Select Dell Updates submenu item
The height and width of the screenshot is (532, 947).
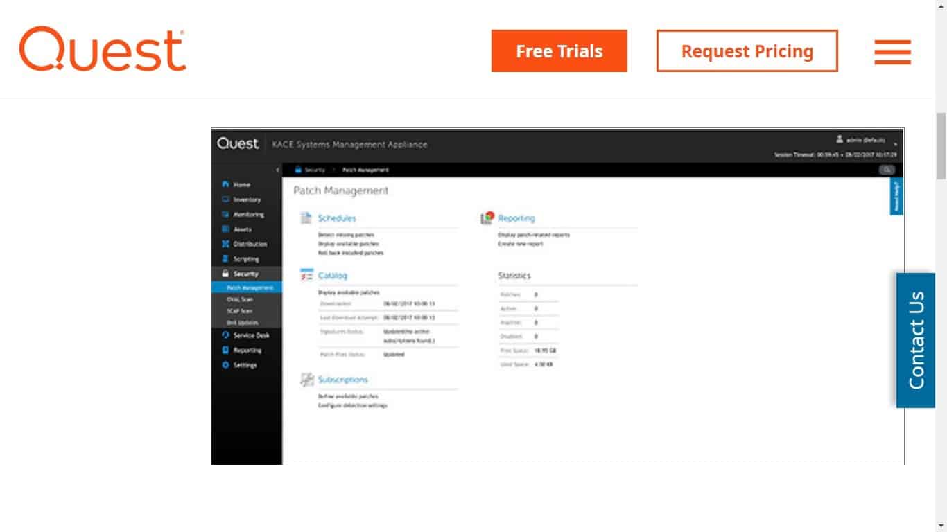click(243, 323)
